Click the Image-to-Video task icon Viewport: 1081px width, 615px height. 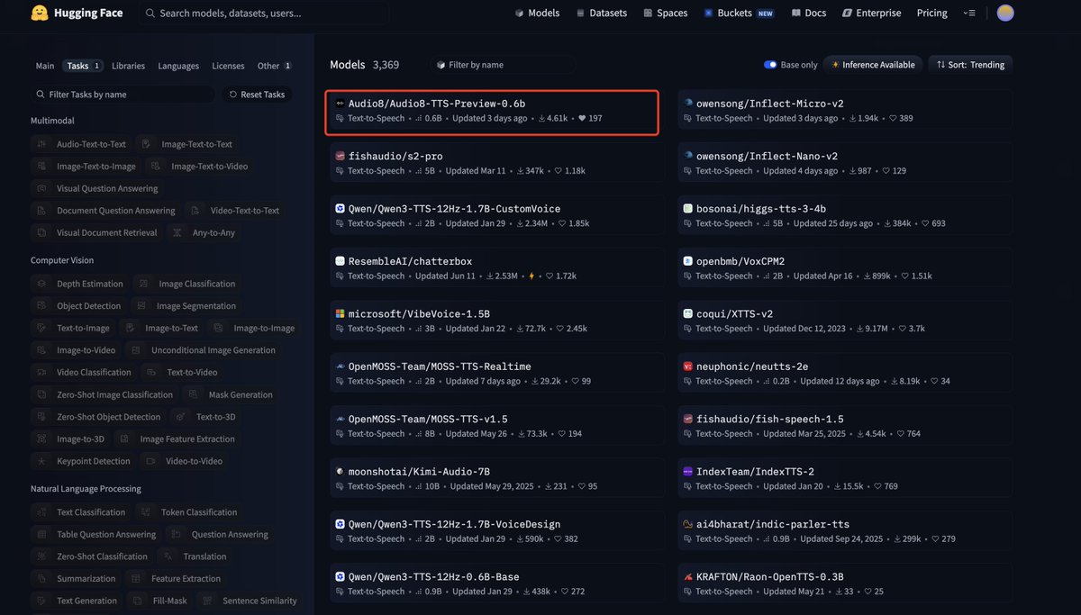pyautogui.click(x=41, y=350)
